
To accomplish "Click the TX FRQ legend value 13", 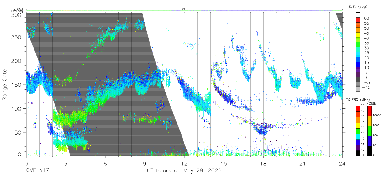I will pyautogui.click(x=363, y=133).
